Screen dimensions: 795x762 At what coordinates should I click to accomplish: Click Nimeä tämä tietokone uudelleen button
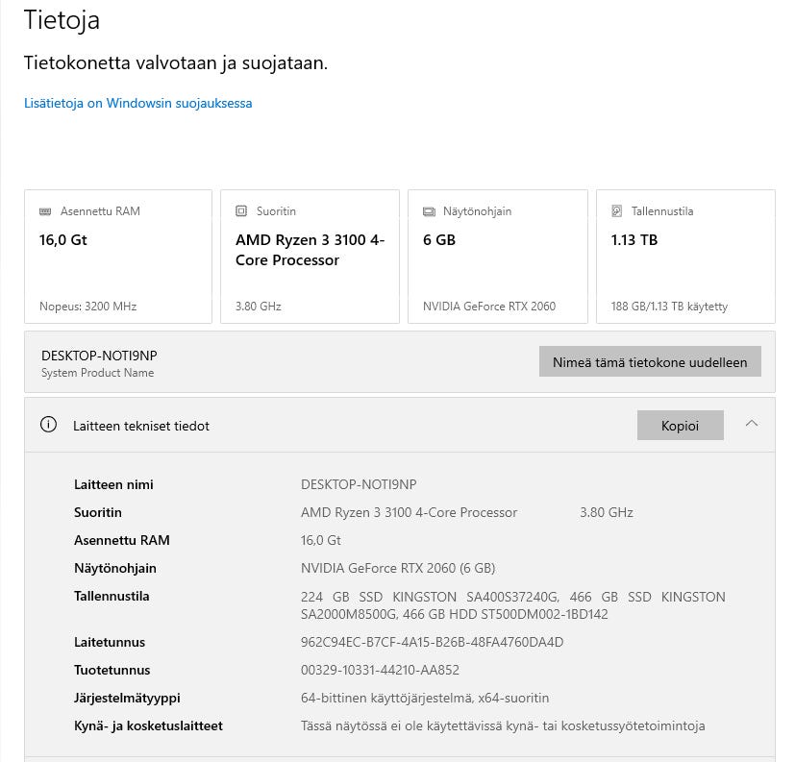[x=650, y=361]
